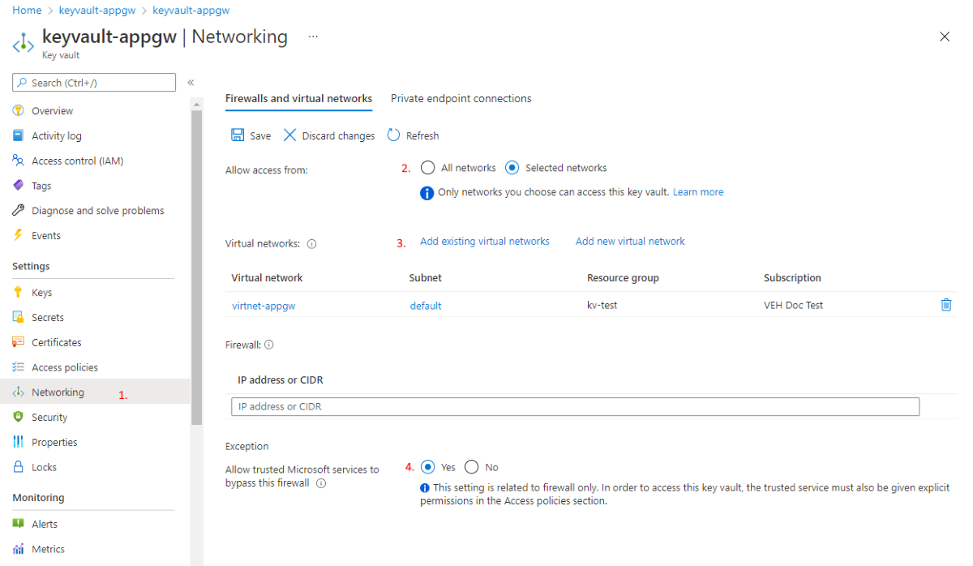Select the Firewalls and virtual networks tab
The height and width of the screenshot is (566, 973).
point(298,98)
